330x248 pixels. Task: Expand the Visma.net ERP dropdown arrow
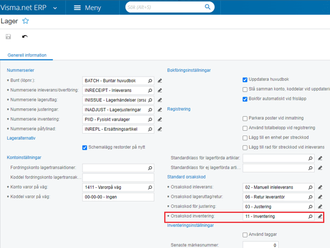pos(55,8)
